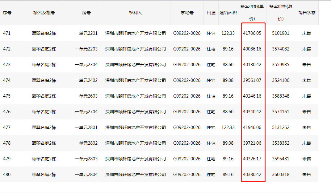Click unit price 41946.06

point(252,127)
